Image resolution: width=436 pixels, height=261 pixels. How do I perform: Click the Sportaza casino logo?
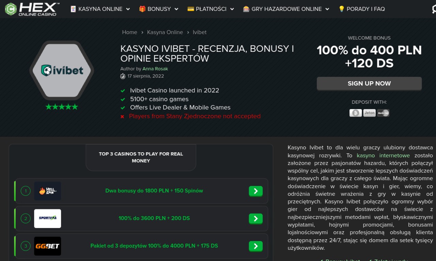(x=47, y=219)
